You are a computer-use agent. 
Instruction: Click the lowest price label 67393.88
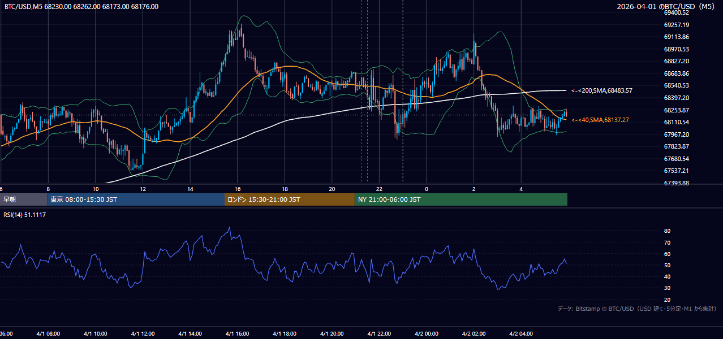click(677, 183)
